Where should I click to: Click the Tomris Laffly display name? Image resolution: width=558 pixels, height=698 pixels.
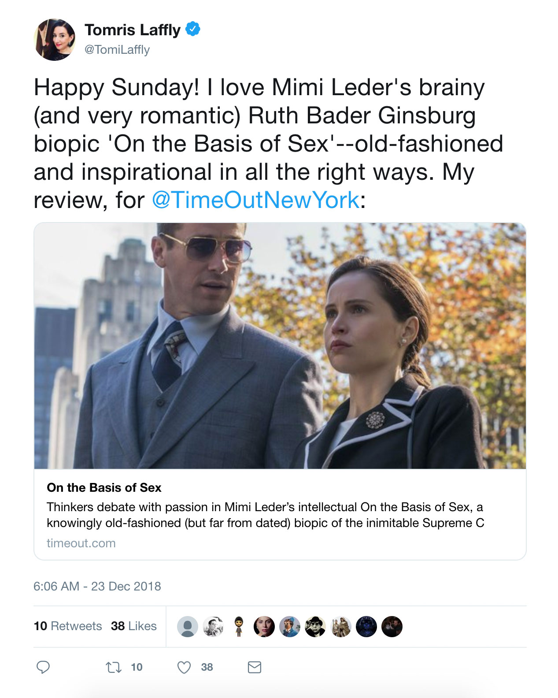coord(133,30)
